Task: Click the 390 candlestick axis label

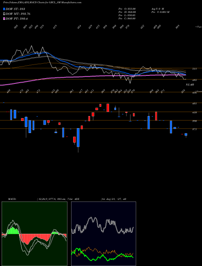Action: pyautogui.click(x=194, y=121)
